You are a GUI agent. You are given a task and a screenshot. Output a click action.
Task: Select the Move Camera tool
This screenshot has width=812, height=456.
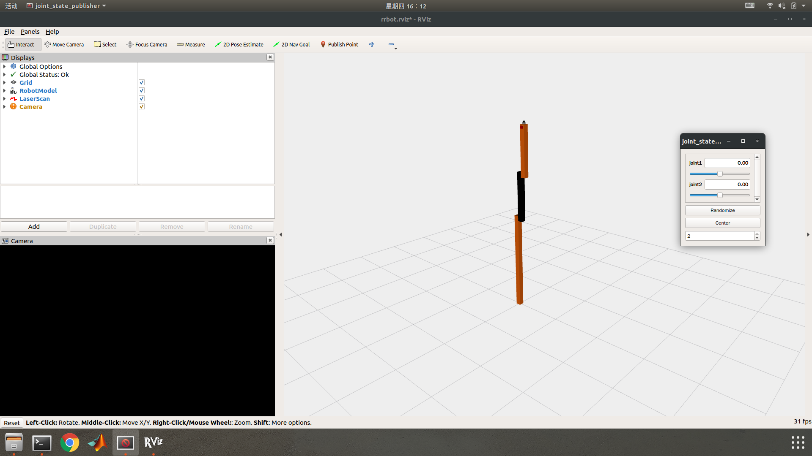[x=64, y=44]
